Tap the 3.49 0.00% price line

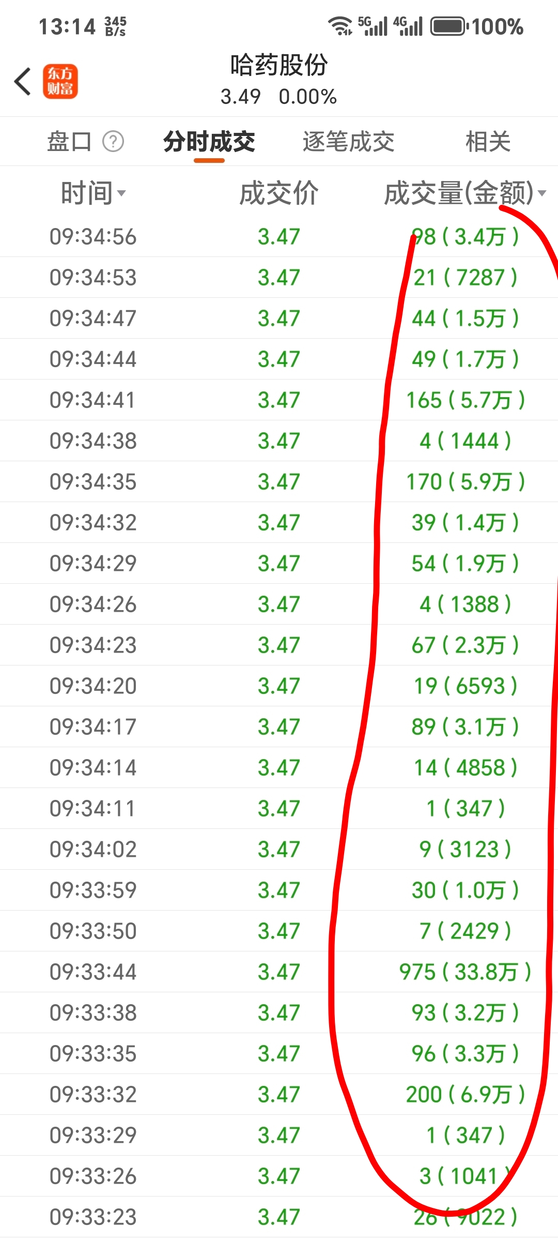(279, 97)
